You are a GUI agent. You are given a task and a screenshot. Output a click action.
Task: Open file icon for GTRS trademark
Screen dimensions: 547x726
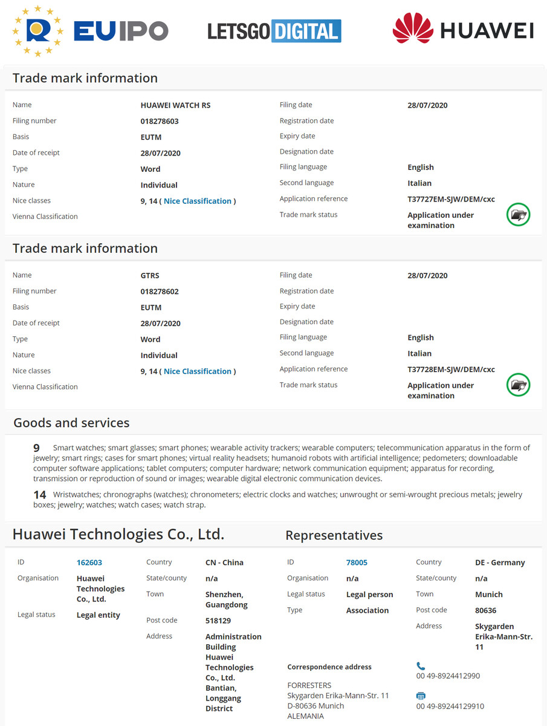coord(518,385)
